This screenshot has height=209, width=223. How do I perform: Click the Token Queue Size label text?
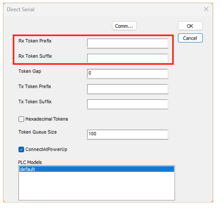coord(37,132)
